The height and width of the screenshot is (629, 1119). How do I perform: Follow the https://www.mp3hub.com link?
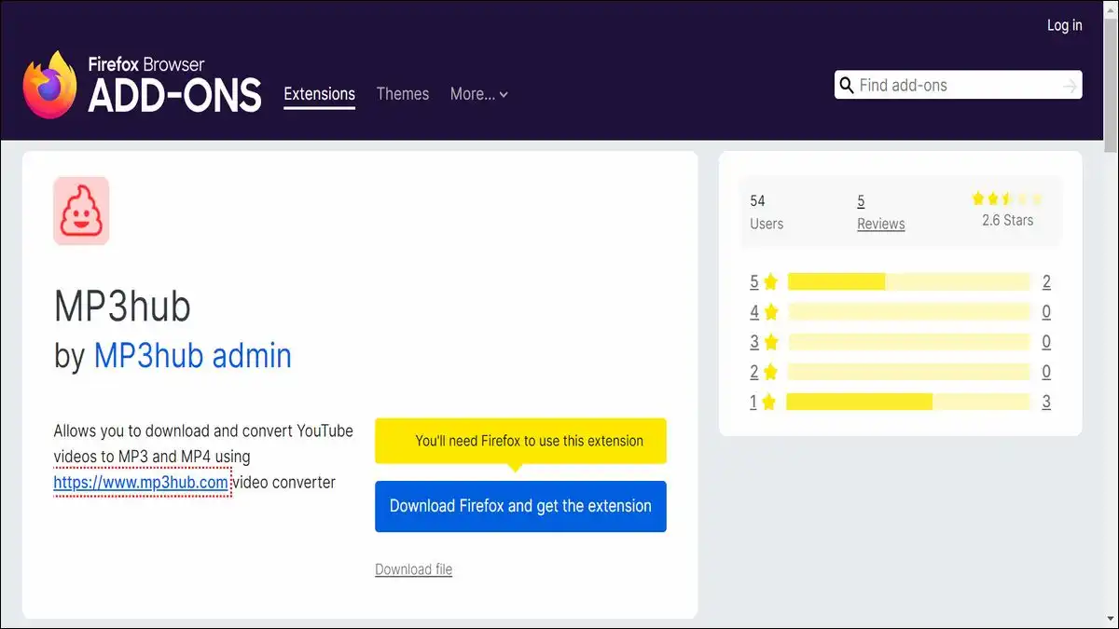[x=141, y=483]
